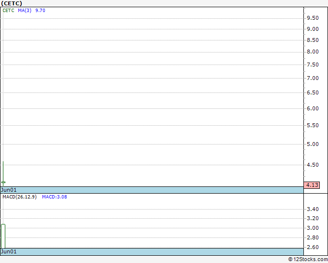The image size is (328, 263).
Task: Click the CETC candlestick on price chart
Action: (3, 174)
